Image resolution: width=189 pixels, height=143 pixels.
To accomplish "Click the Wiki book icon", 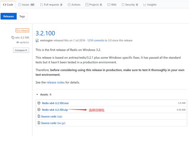I will pos(109,5).
